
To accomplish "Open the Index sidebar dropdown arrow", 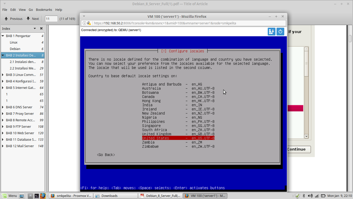I will 35,29.
